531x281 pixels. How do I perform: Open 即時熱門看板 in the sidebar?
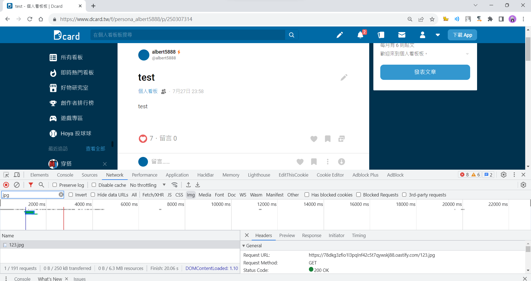pos(72,73)
